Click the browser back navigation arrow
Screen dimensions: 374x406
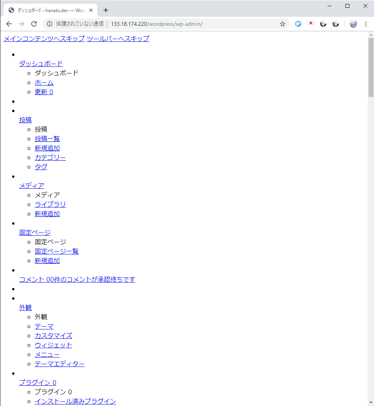click(9, 24)
